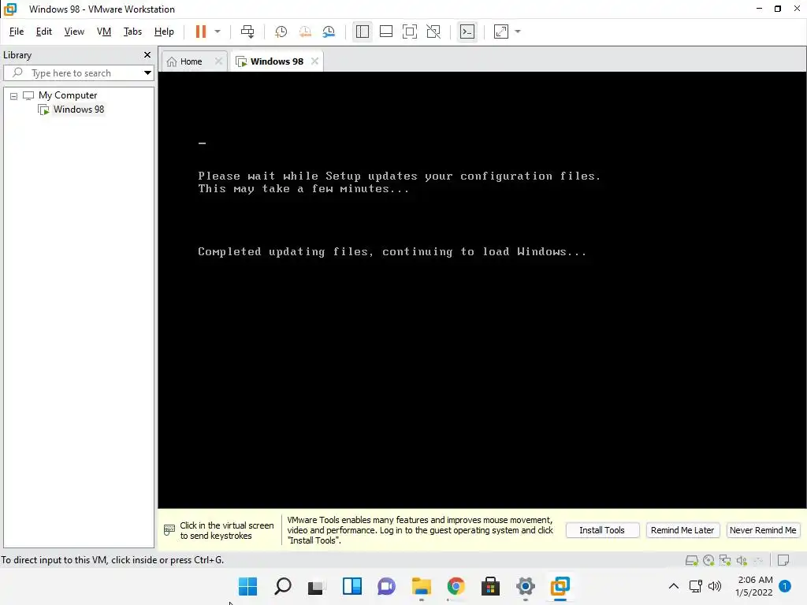Image resolution: width=807 pixels, height=605 pixels.
Task: Open Microsoft Store from the taskbar
Action: pyautogui.click(x=490, y=586)
